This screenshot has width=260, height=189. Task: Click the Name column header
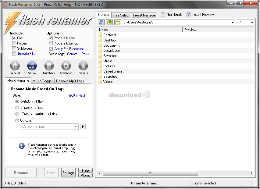(x=140, y=30)
